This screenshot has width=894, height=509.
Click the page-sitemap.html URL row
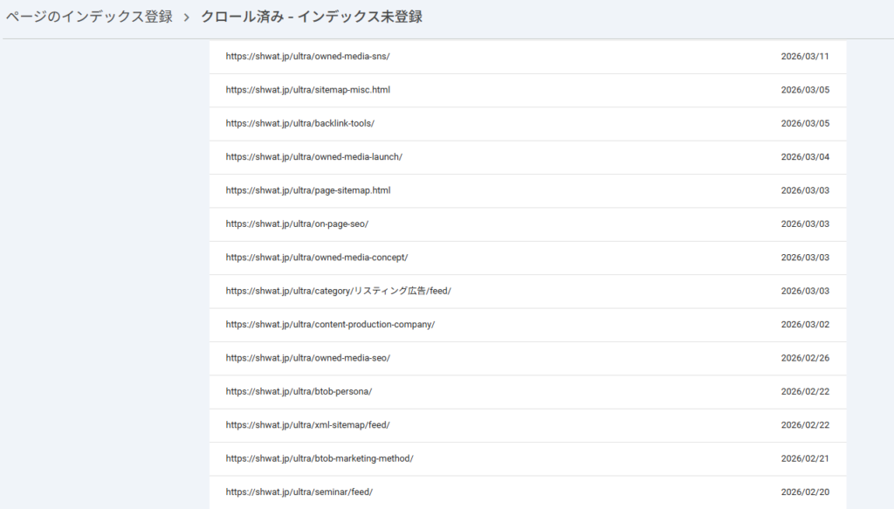[x=307, y=190]
